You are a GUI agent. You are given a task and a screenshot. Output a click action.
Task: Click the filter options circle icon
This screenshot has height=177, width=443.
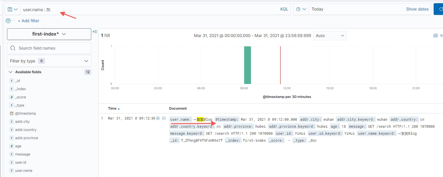point(8,21)
